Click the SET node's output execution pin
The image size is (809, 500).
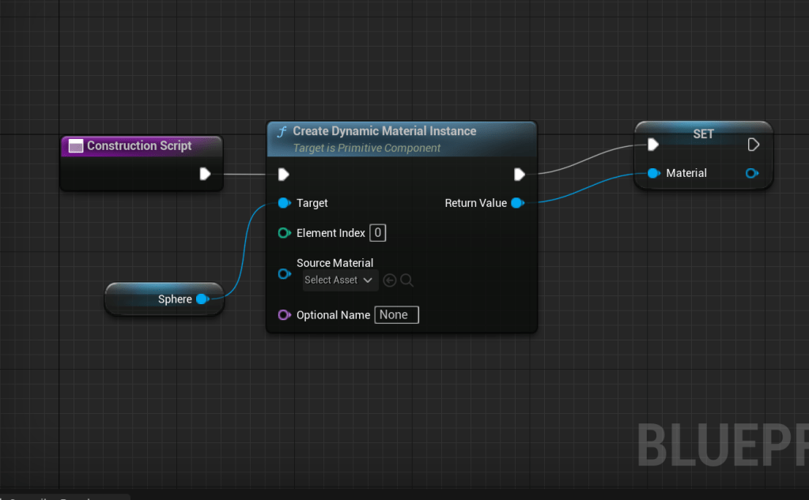(753, 145)
